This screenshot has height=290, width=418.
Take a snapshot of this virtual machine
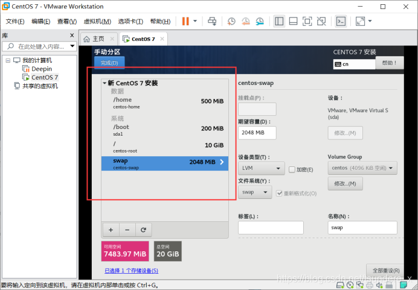(231, 21)
